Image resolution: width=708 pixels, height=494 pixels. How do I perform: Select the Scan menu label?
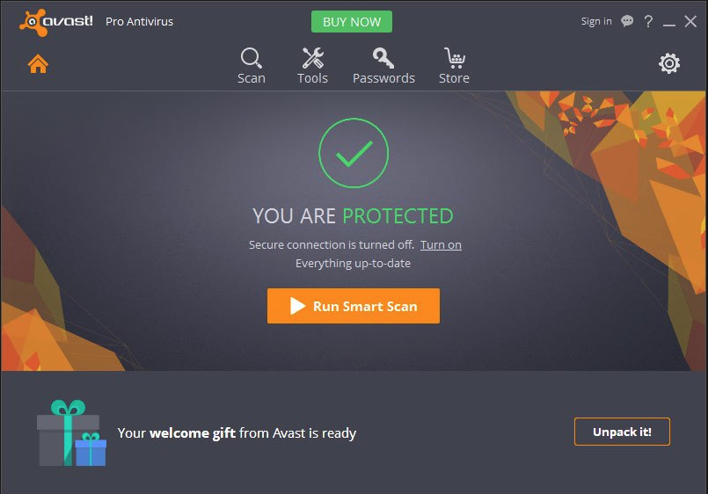252,78
